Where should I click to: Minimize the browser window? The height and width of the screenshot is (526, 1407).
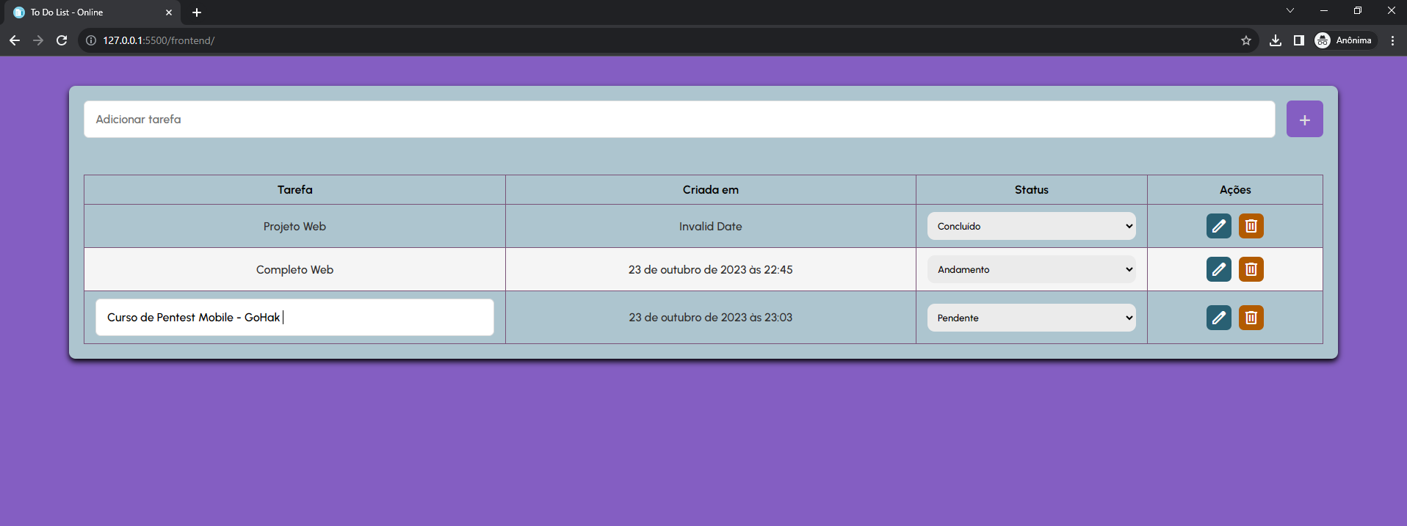(1324, 10)
